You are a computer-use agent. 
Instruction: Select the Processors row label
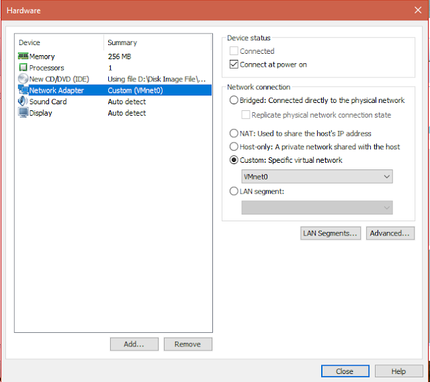click(x=46, y=68)
